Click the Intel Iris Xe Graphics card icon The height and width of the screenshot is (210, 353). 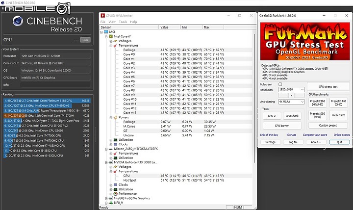click(111, 198)
